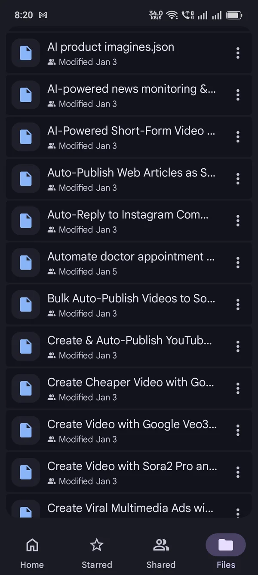The height and width of the screenshot is (575, 258).
Task: Open file Auto-Publish Web Articles as S...
Action: point(129,179)
